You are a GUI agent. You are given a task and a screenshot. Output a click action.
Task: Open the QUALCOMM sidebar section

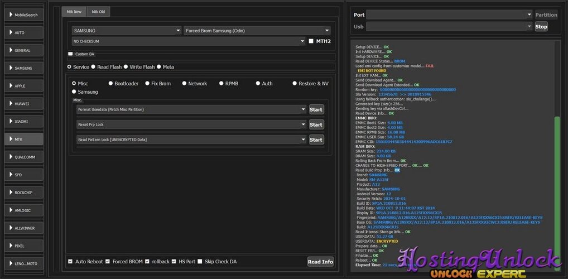24,157
